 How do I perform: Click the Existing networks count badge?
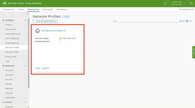(x=60, y=41)
